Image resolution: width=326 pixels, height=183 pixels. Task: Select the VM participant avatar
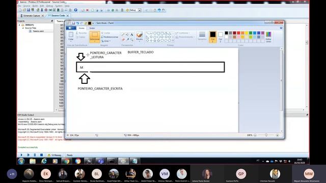165,174
